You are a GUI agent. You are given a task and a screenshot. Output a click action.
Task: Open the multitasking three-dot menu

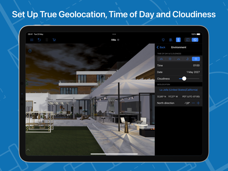(114, 34)
